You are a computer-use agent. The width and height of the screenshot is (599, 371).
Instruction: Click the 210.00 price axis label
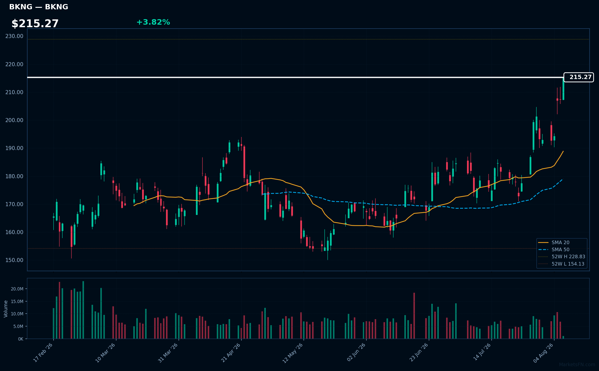tap(14, 92)
